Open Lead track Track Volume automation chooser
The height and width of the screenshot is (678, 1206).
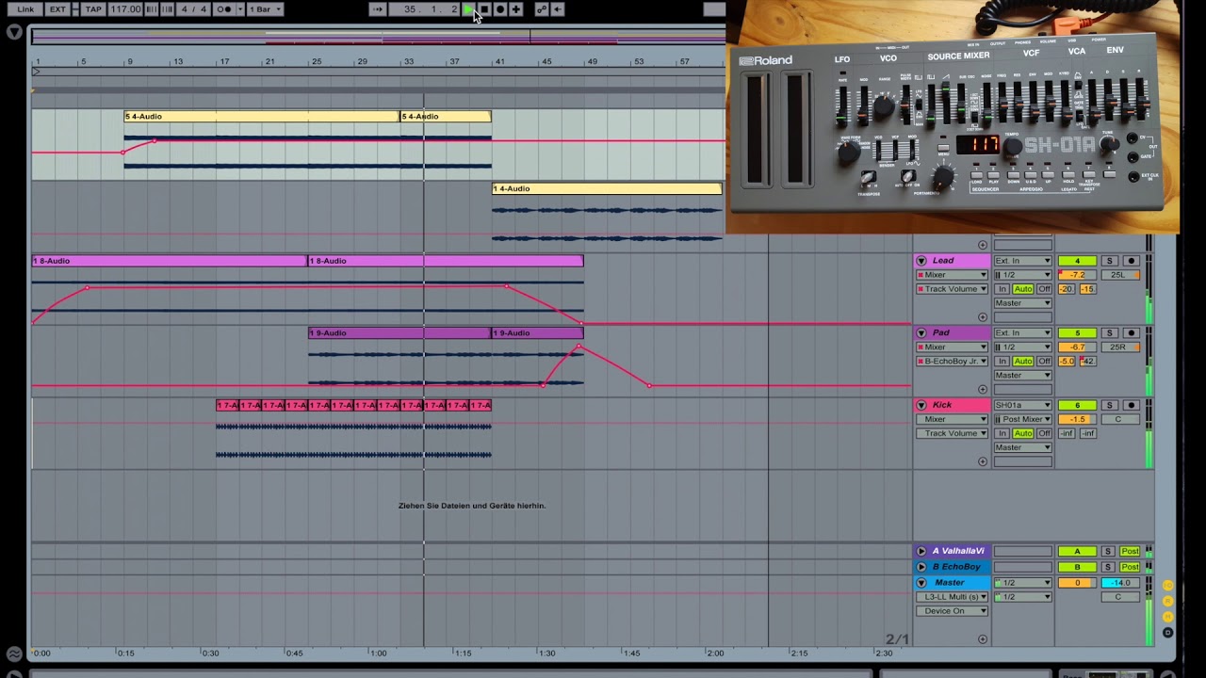[952, 289]
